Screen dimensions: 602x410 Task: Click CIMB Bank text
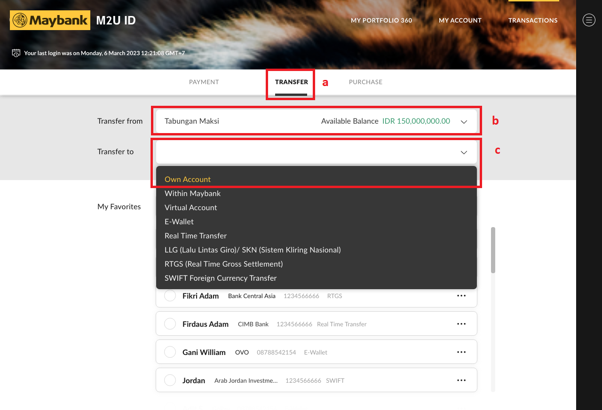[x=253, y=324]
